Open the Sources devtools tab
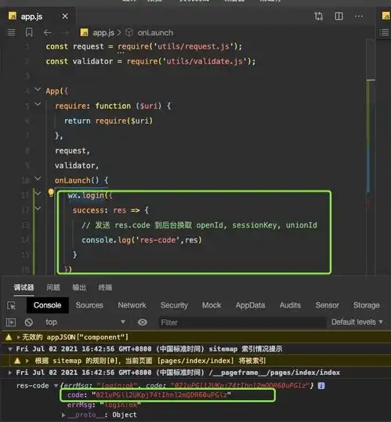Image resolution: width=391 pixels, height=422 pixels. tap(89, 305)
